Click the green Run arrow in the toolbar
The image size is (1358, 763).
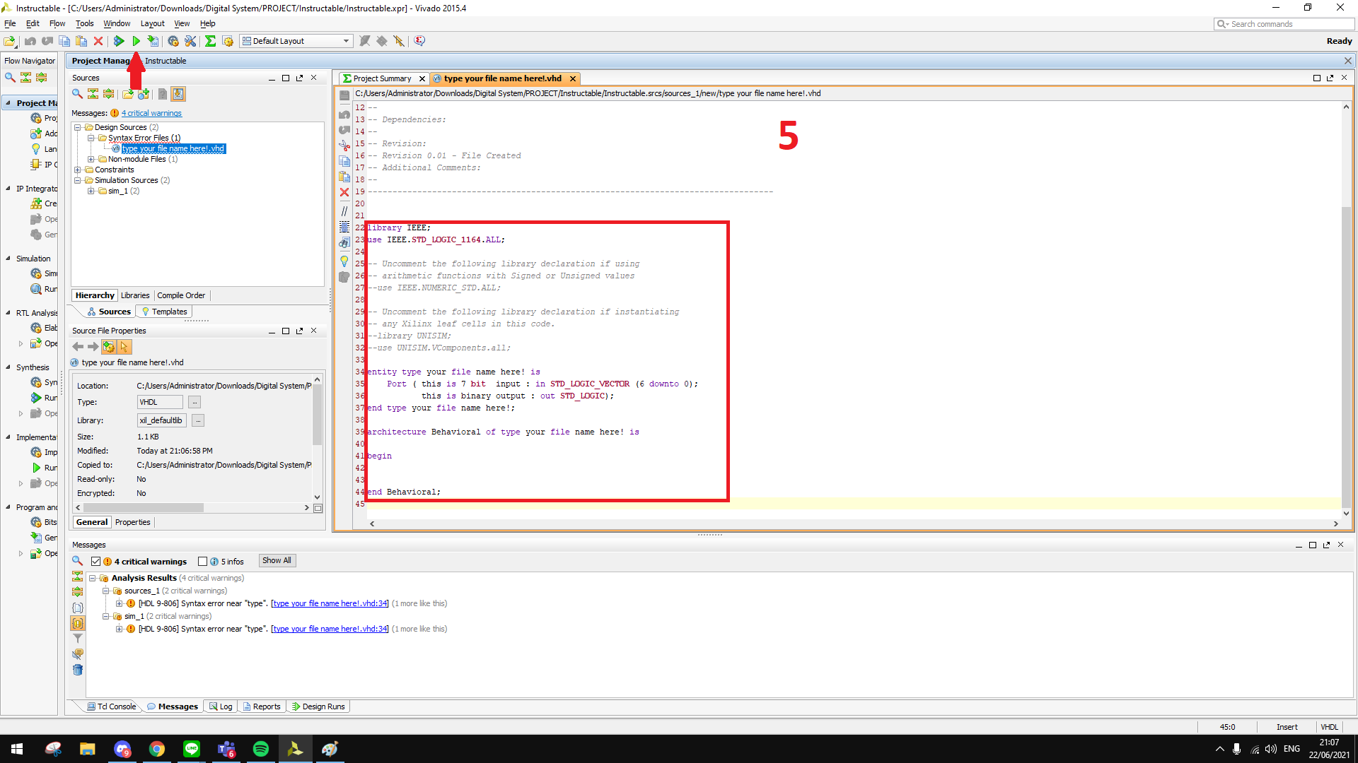click(x=137, y=41)
